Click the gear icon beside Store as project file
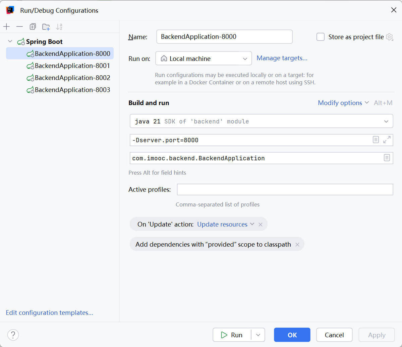Screen dimensions: 402x347 (389, 37)
